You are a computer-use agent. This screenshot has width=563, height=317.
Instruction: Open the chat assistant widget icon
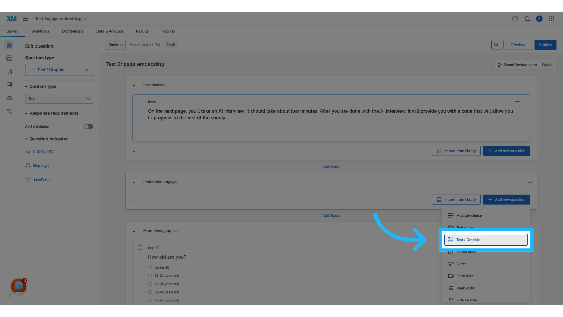coord(18,286)
